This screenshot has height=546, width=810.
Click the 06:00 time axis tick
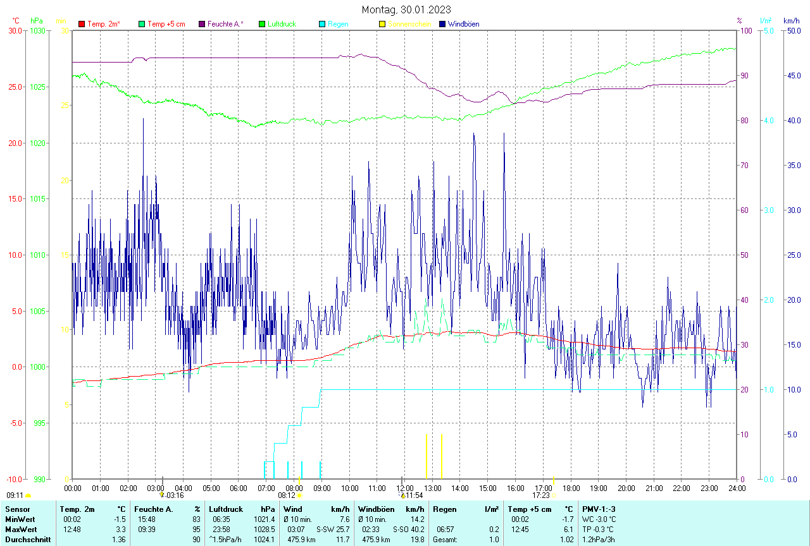tap(239, 488)
